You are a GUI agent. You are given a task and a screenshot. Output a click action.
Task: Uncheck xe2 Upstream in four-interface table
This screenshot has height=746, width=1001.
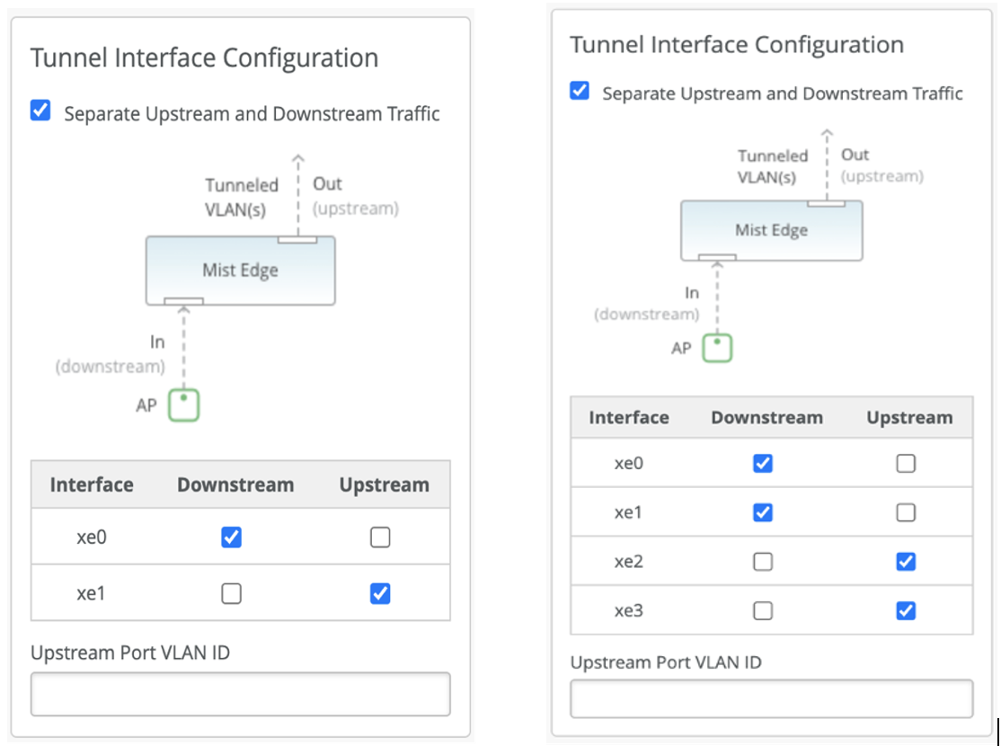point(906,562)
